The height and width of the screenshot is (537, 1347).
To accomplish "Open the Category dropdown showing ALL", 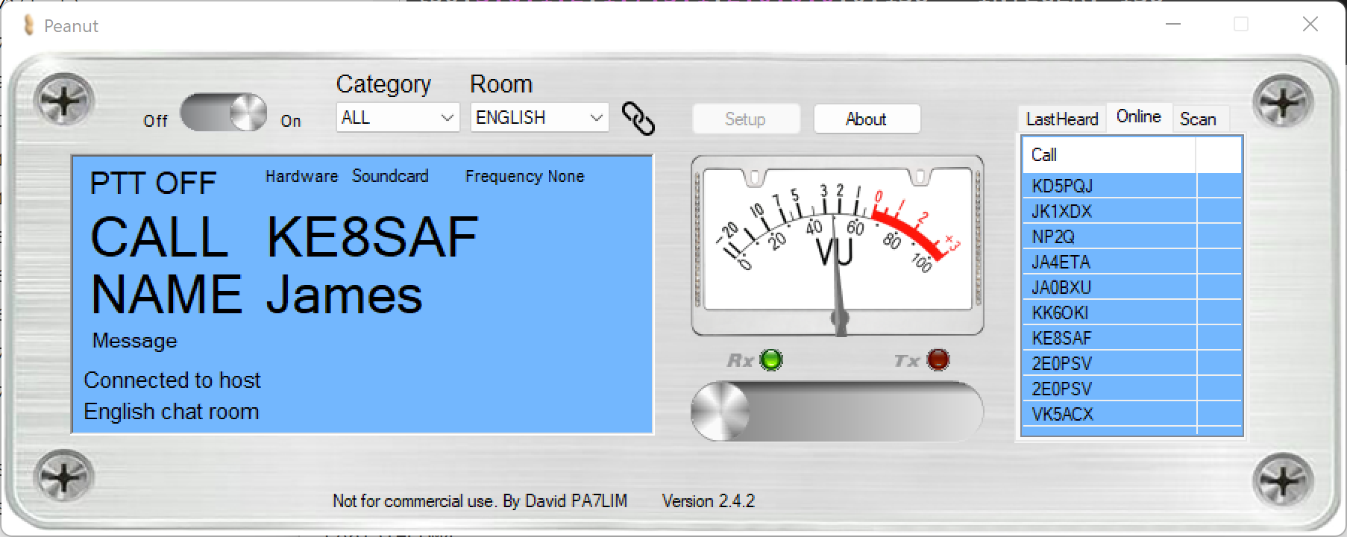I will pos(397,118).
